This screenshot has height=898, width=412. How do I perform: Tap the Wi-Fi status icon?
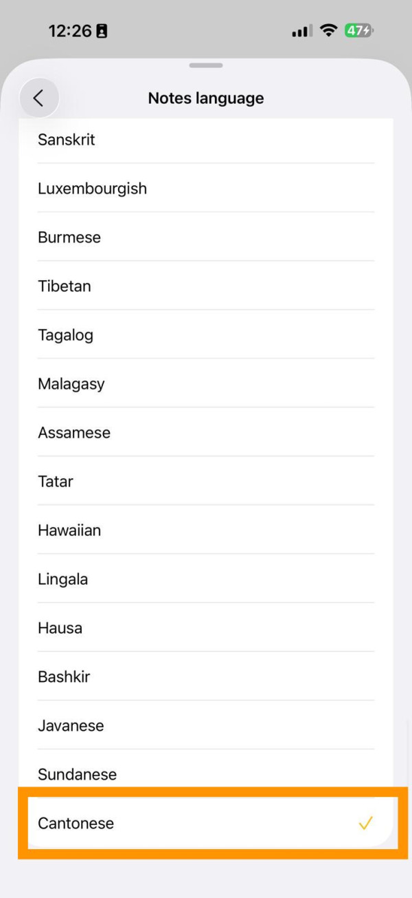(329, 31)
